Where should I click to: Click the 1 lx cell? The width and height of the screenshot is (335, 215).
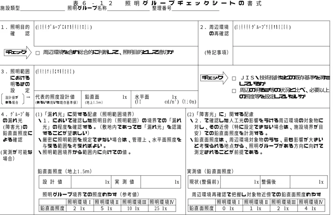(256, 208)
